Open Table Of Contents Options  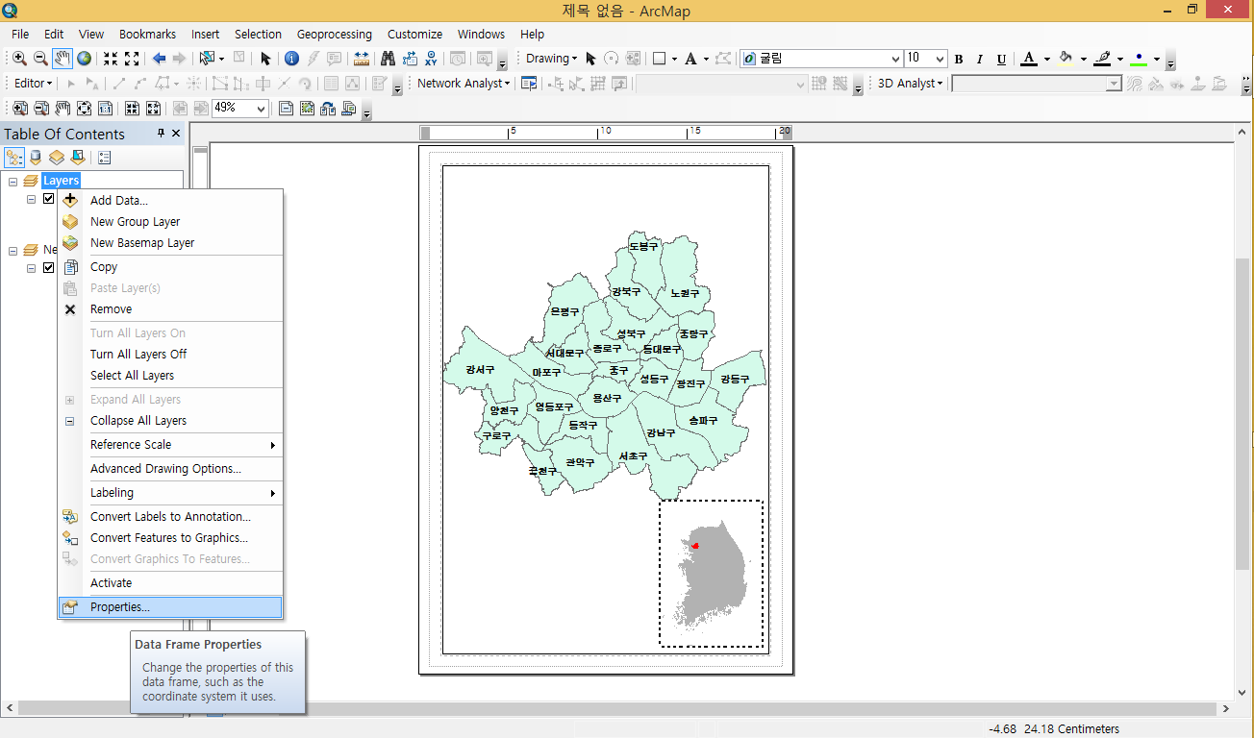coord(105,158)
